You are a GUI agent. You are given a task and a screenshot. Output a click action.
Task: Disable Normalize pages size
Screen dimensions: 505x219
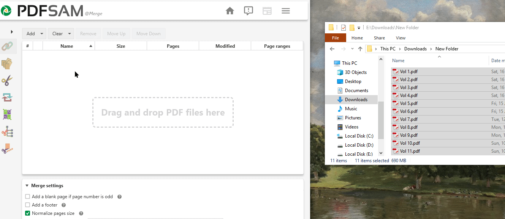coord(27,213)
